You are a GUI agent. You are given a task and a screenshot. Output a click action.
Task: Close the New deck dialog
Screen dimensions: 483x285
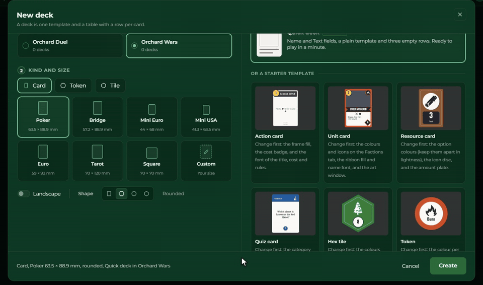click(460, 15)
